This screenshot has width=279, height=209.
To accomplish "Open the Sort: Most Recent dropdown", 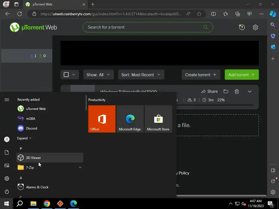I will 141,75.
